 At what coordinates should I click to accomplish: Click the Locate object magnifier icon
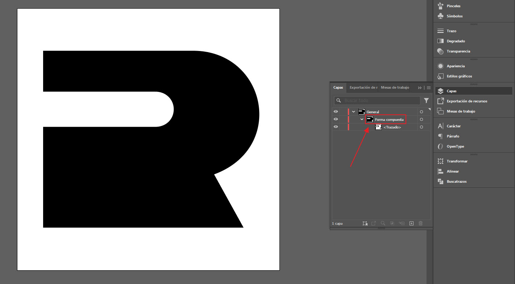pos(383,224)
